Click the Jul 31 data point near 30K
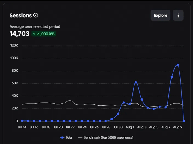This screenshot has height=144, width=193. [x=124, y=103]
